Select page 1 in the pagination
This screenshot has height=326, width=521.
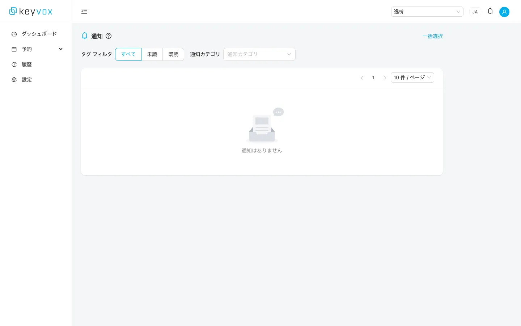(373, 78)
